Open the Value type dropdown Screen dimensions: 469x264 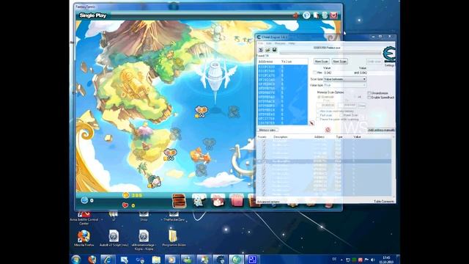click(345, 85)
